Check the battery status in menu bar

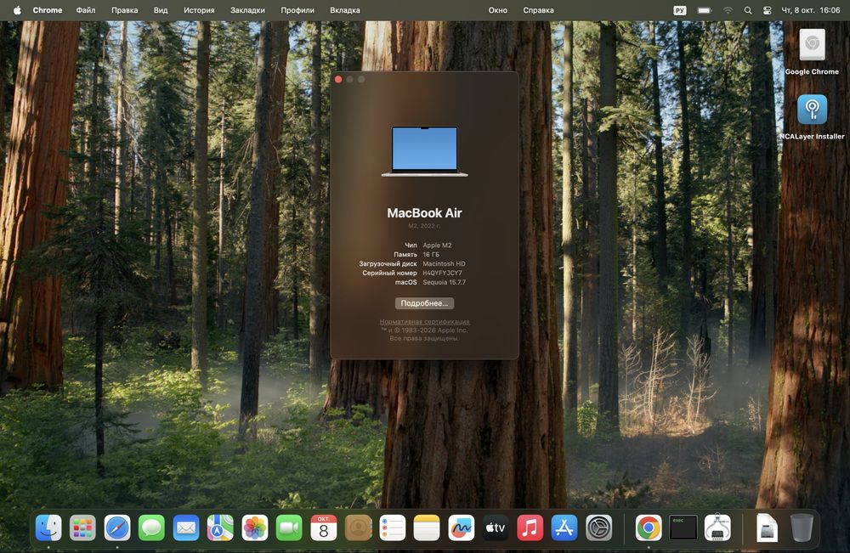point(705,10)
